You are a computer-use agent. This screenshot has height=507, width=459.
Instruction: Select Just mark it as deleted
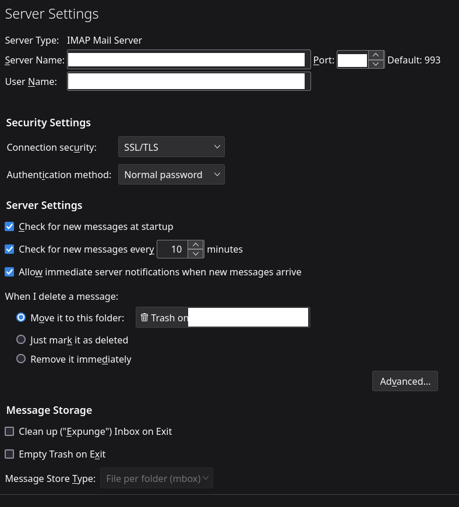point(21,339)
